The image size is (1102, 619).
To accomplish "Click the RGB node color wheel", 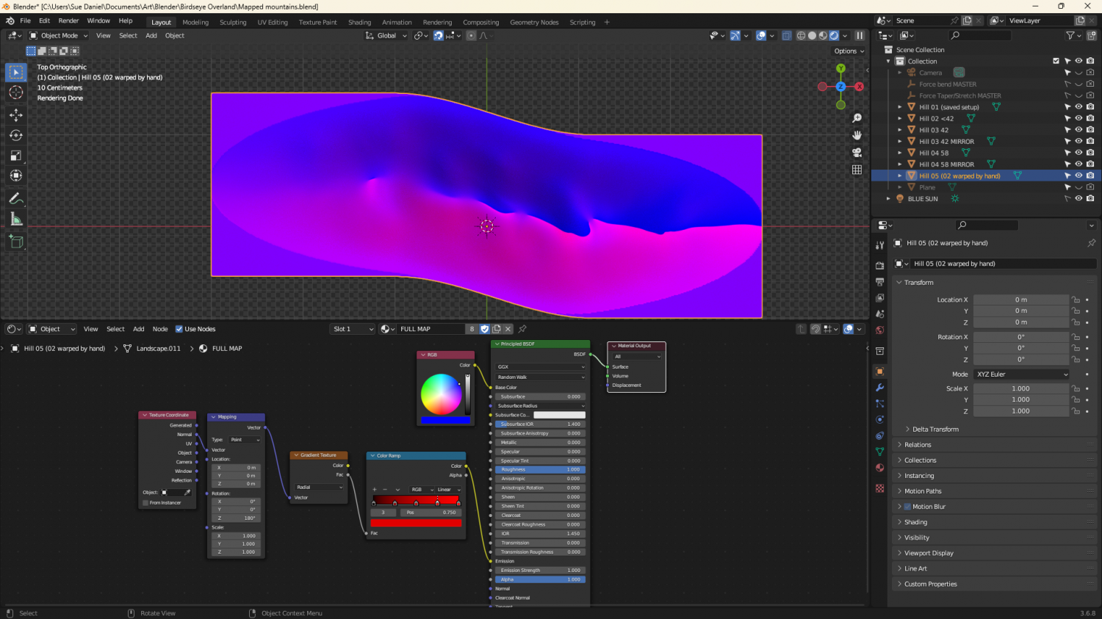I will click(x=441, y=394).
